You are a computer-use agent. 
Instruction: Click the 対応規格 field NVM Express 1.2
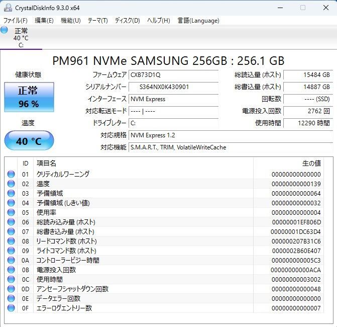[x=231, y=135]
